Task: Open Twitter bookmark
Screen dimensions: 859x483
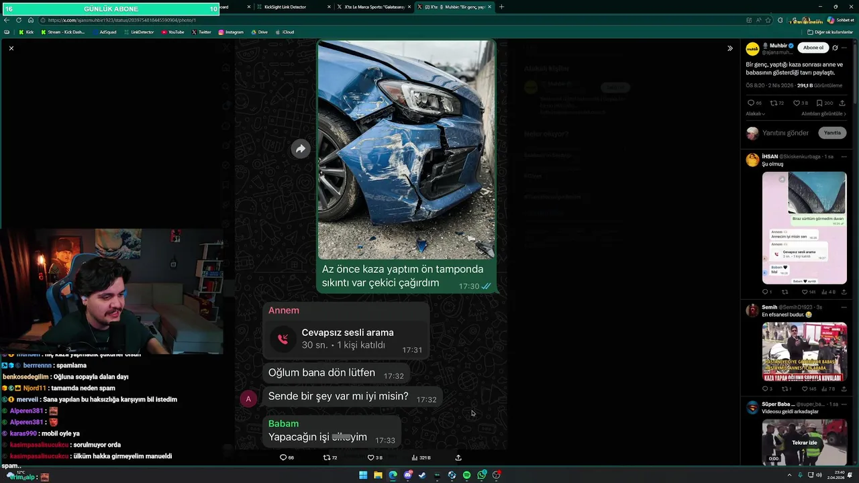Action: (x=201, y=32)
